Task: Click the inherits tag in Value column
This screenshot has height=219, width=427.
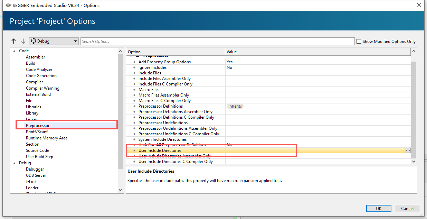Action: 235,106
